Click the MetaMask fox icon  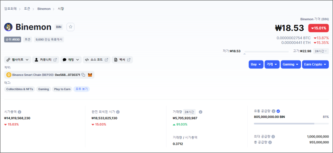[x=90, y=75]
